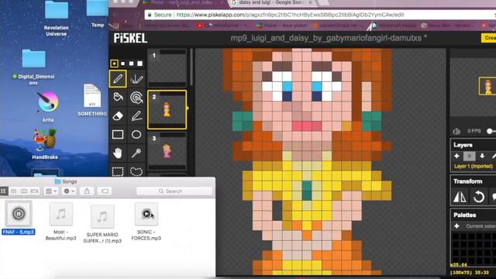Open the Finder arrange-by dropdown
This screenshot has width=496, height=279.
tap(51, 191)
